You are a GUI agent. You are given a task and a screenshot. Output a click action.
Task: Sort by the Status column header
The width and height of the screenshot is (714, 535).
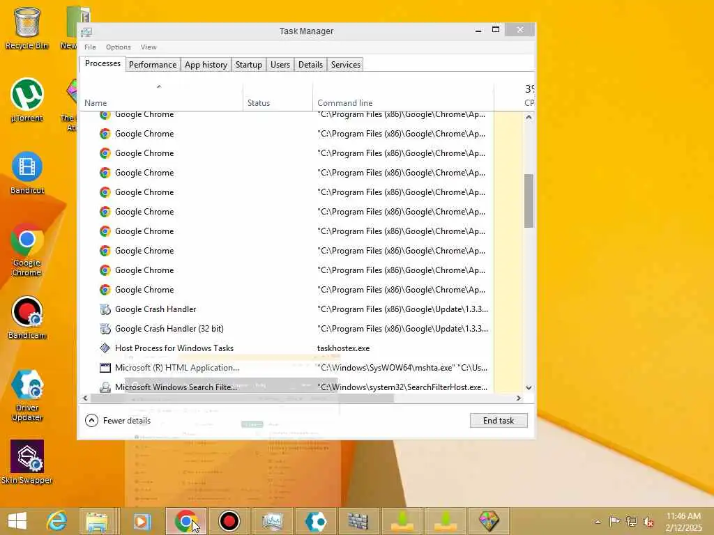278,96
